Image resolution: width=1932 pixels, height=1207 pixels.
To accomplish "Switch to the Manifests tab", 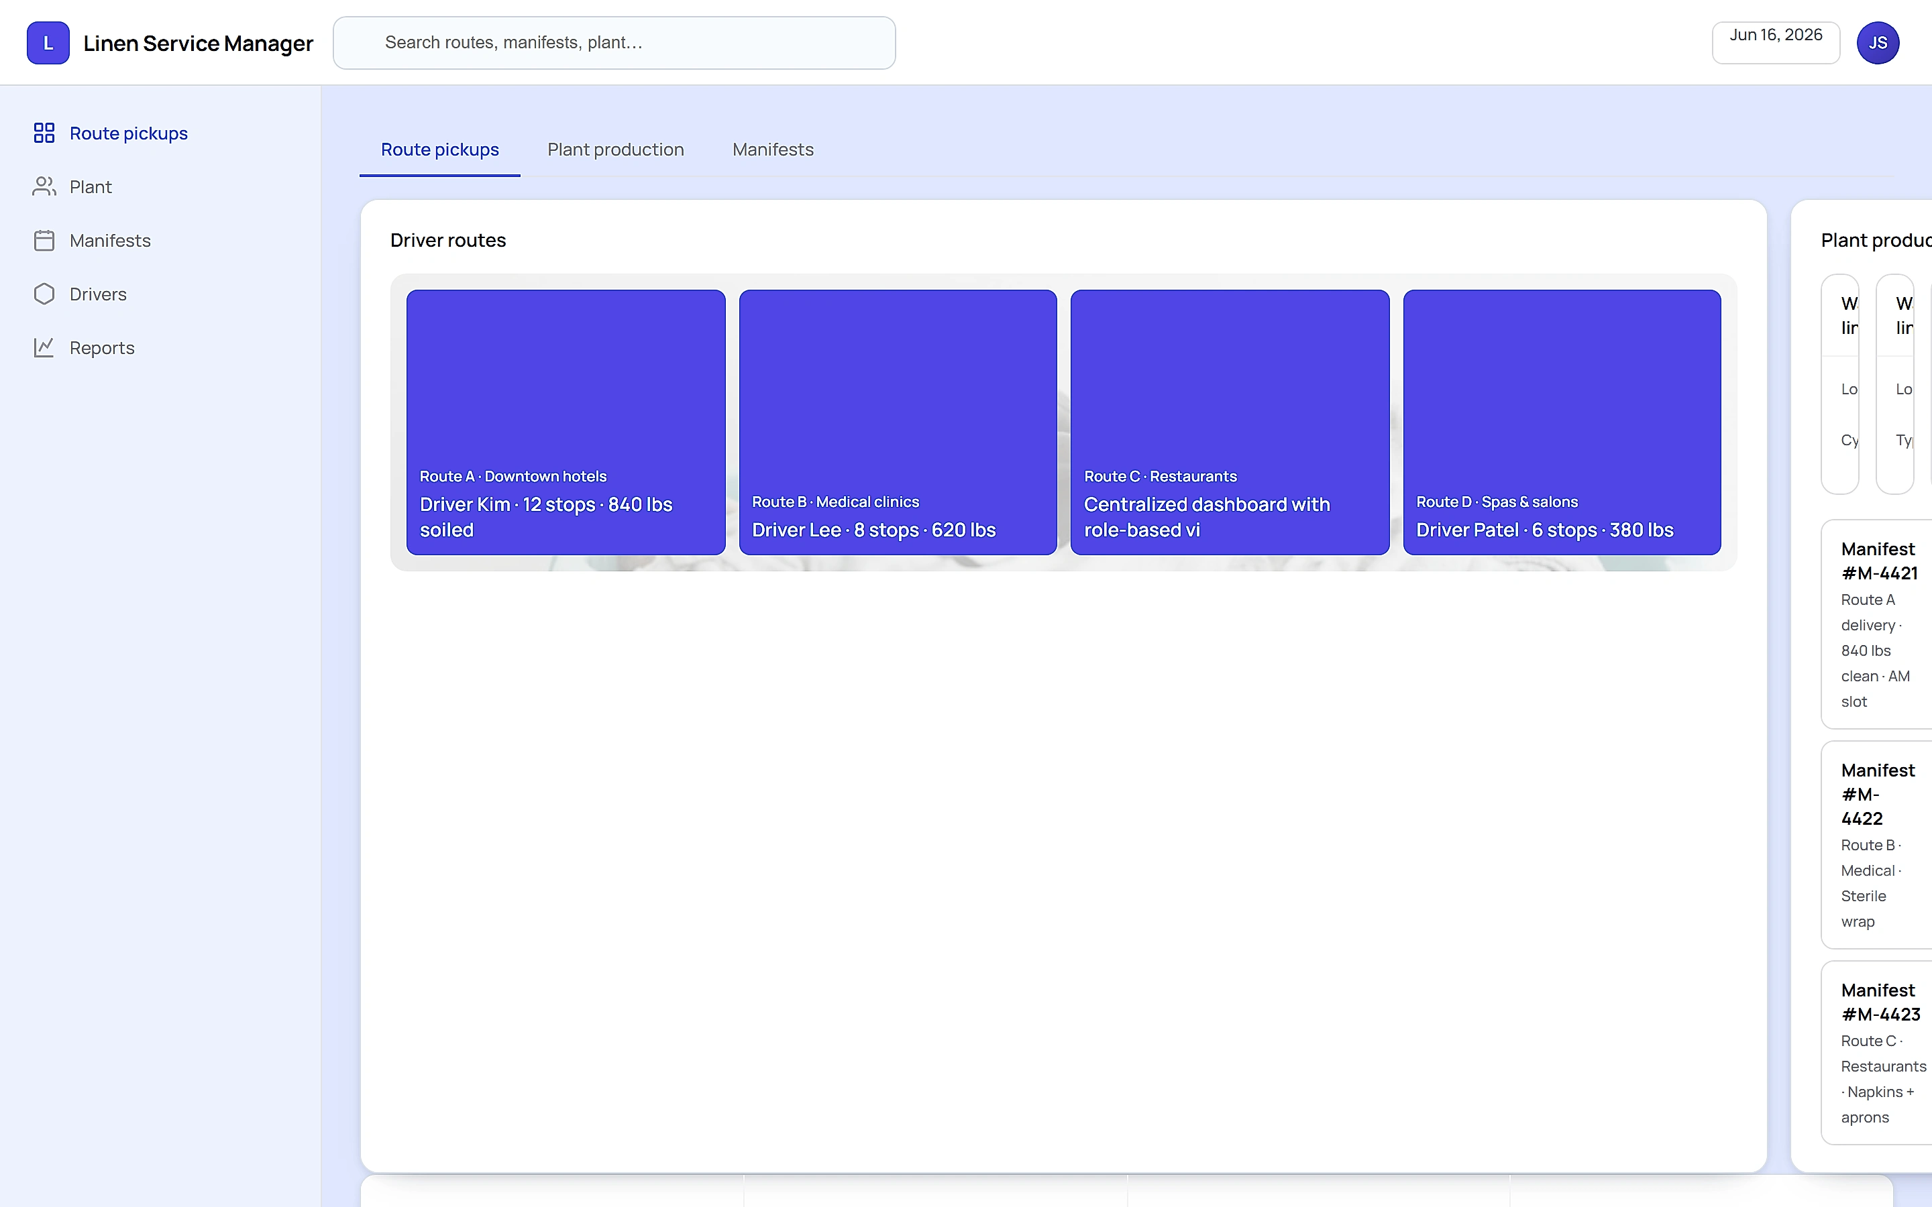I will tap(773, 150).
